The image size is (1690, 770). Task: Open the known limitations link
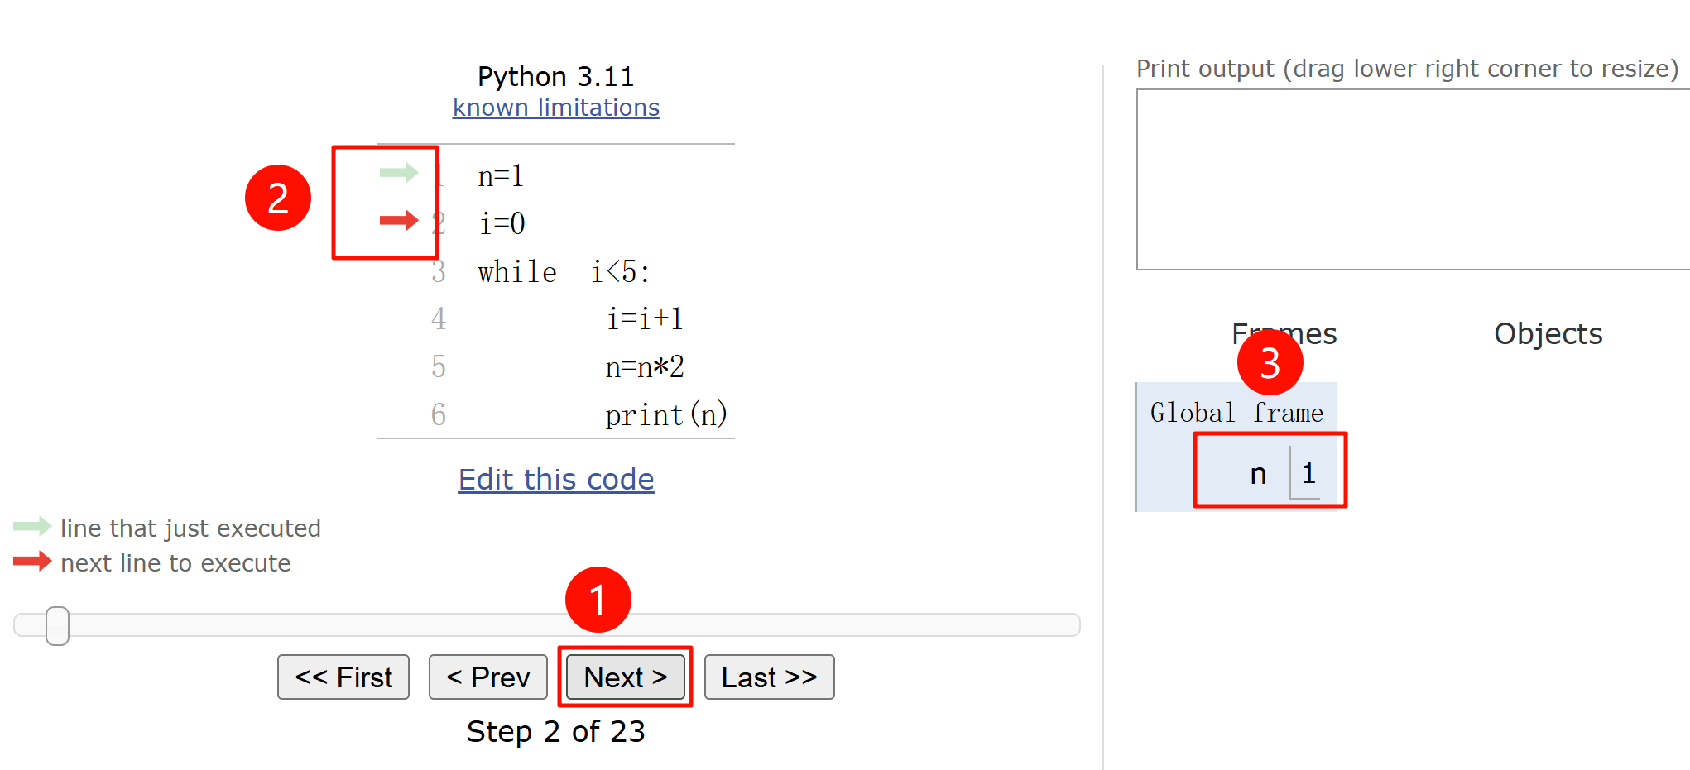[556, 108]
